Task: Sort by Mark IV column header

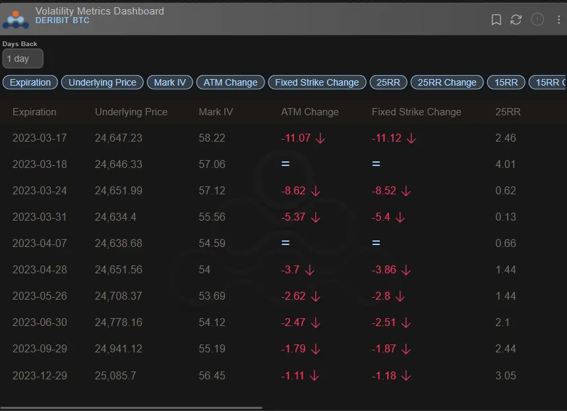Action: [x=216, y=112]
